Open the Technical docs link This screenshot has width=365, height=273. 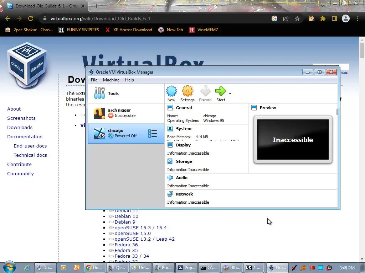coord(30,155)
